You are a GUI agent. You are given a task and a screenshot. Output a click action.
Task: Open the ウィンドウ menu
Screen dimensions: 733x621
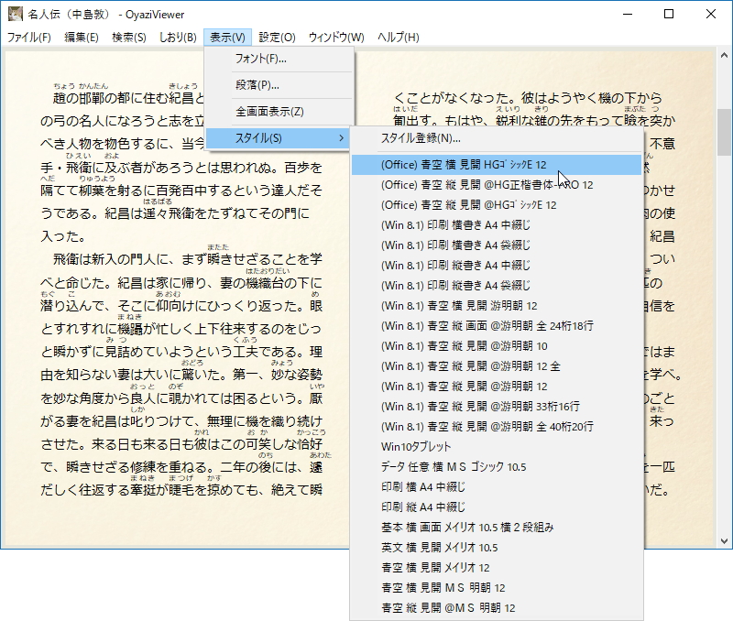(335, 38)
